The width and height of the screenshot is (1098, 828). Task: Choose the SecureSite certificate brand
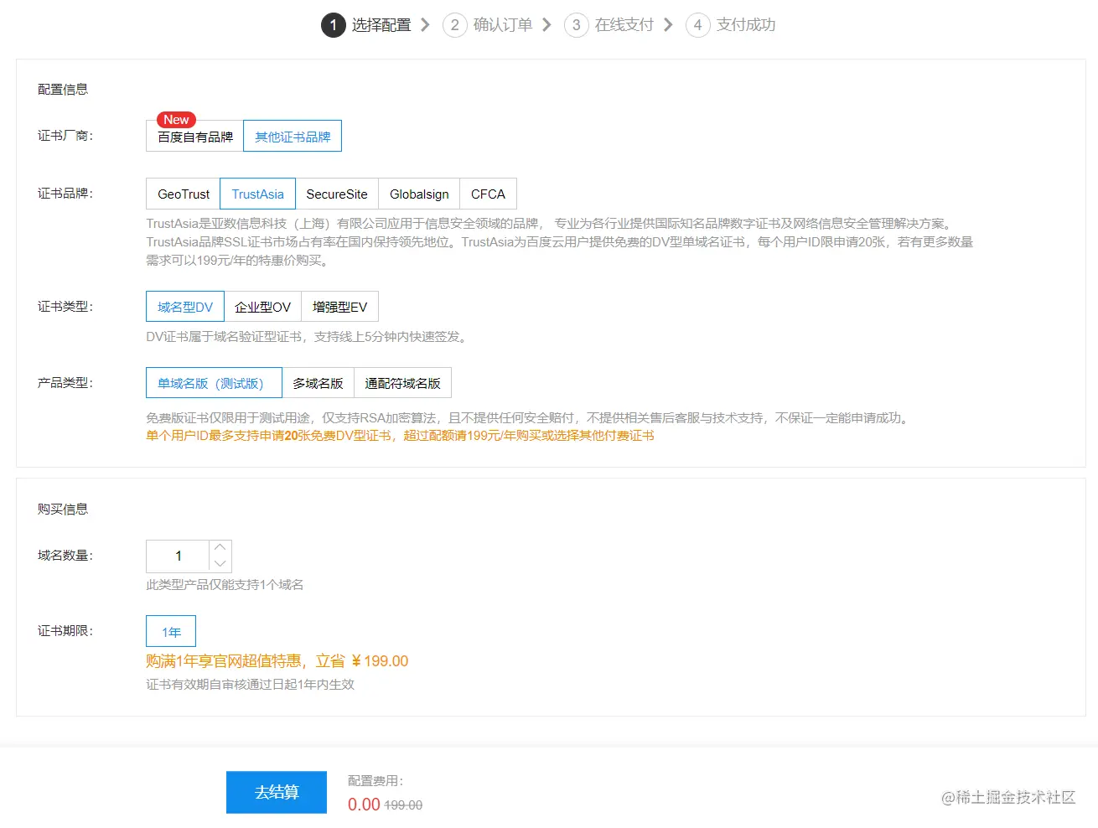click(x=337, y=194)
